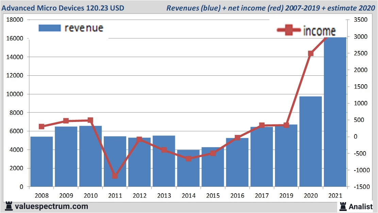Click the Analist brand label
378x213 pixels.
(360, 206)
